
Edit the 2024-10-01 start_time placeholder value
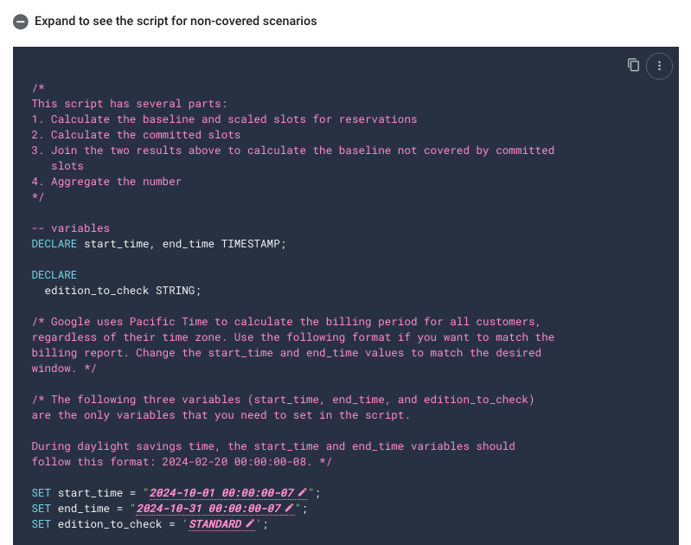pos(221,493)
